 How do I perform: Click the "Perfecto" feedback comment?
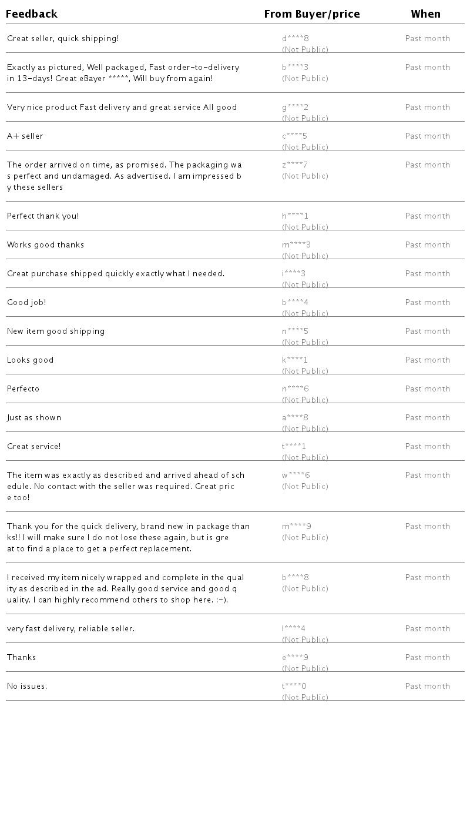tap(23, 389)
